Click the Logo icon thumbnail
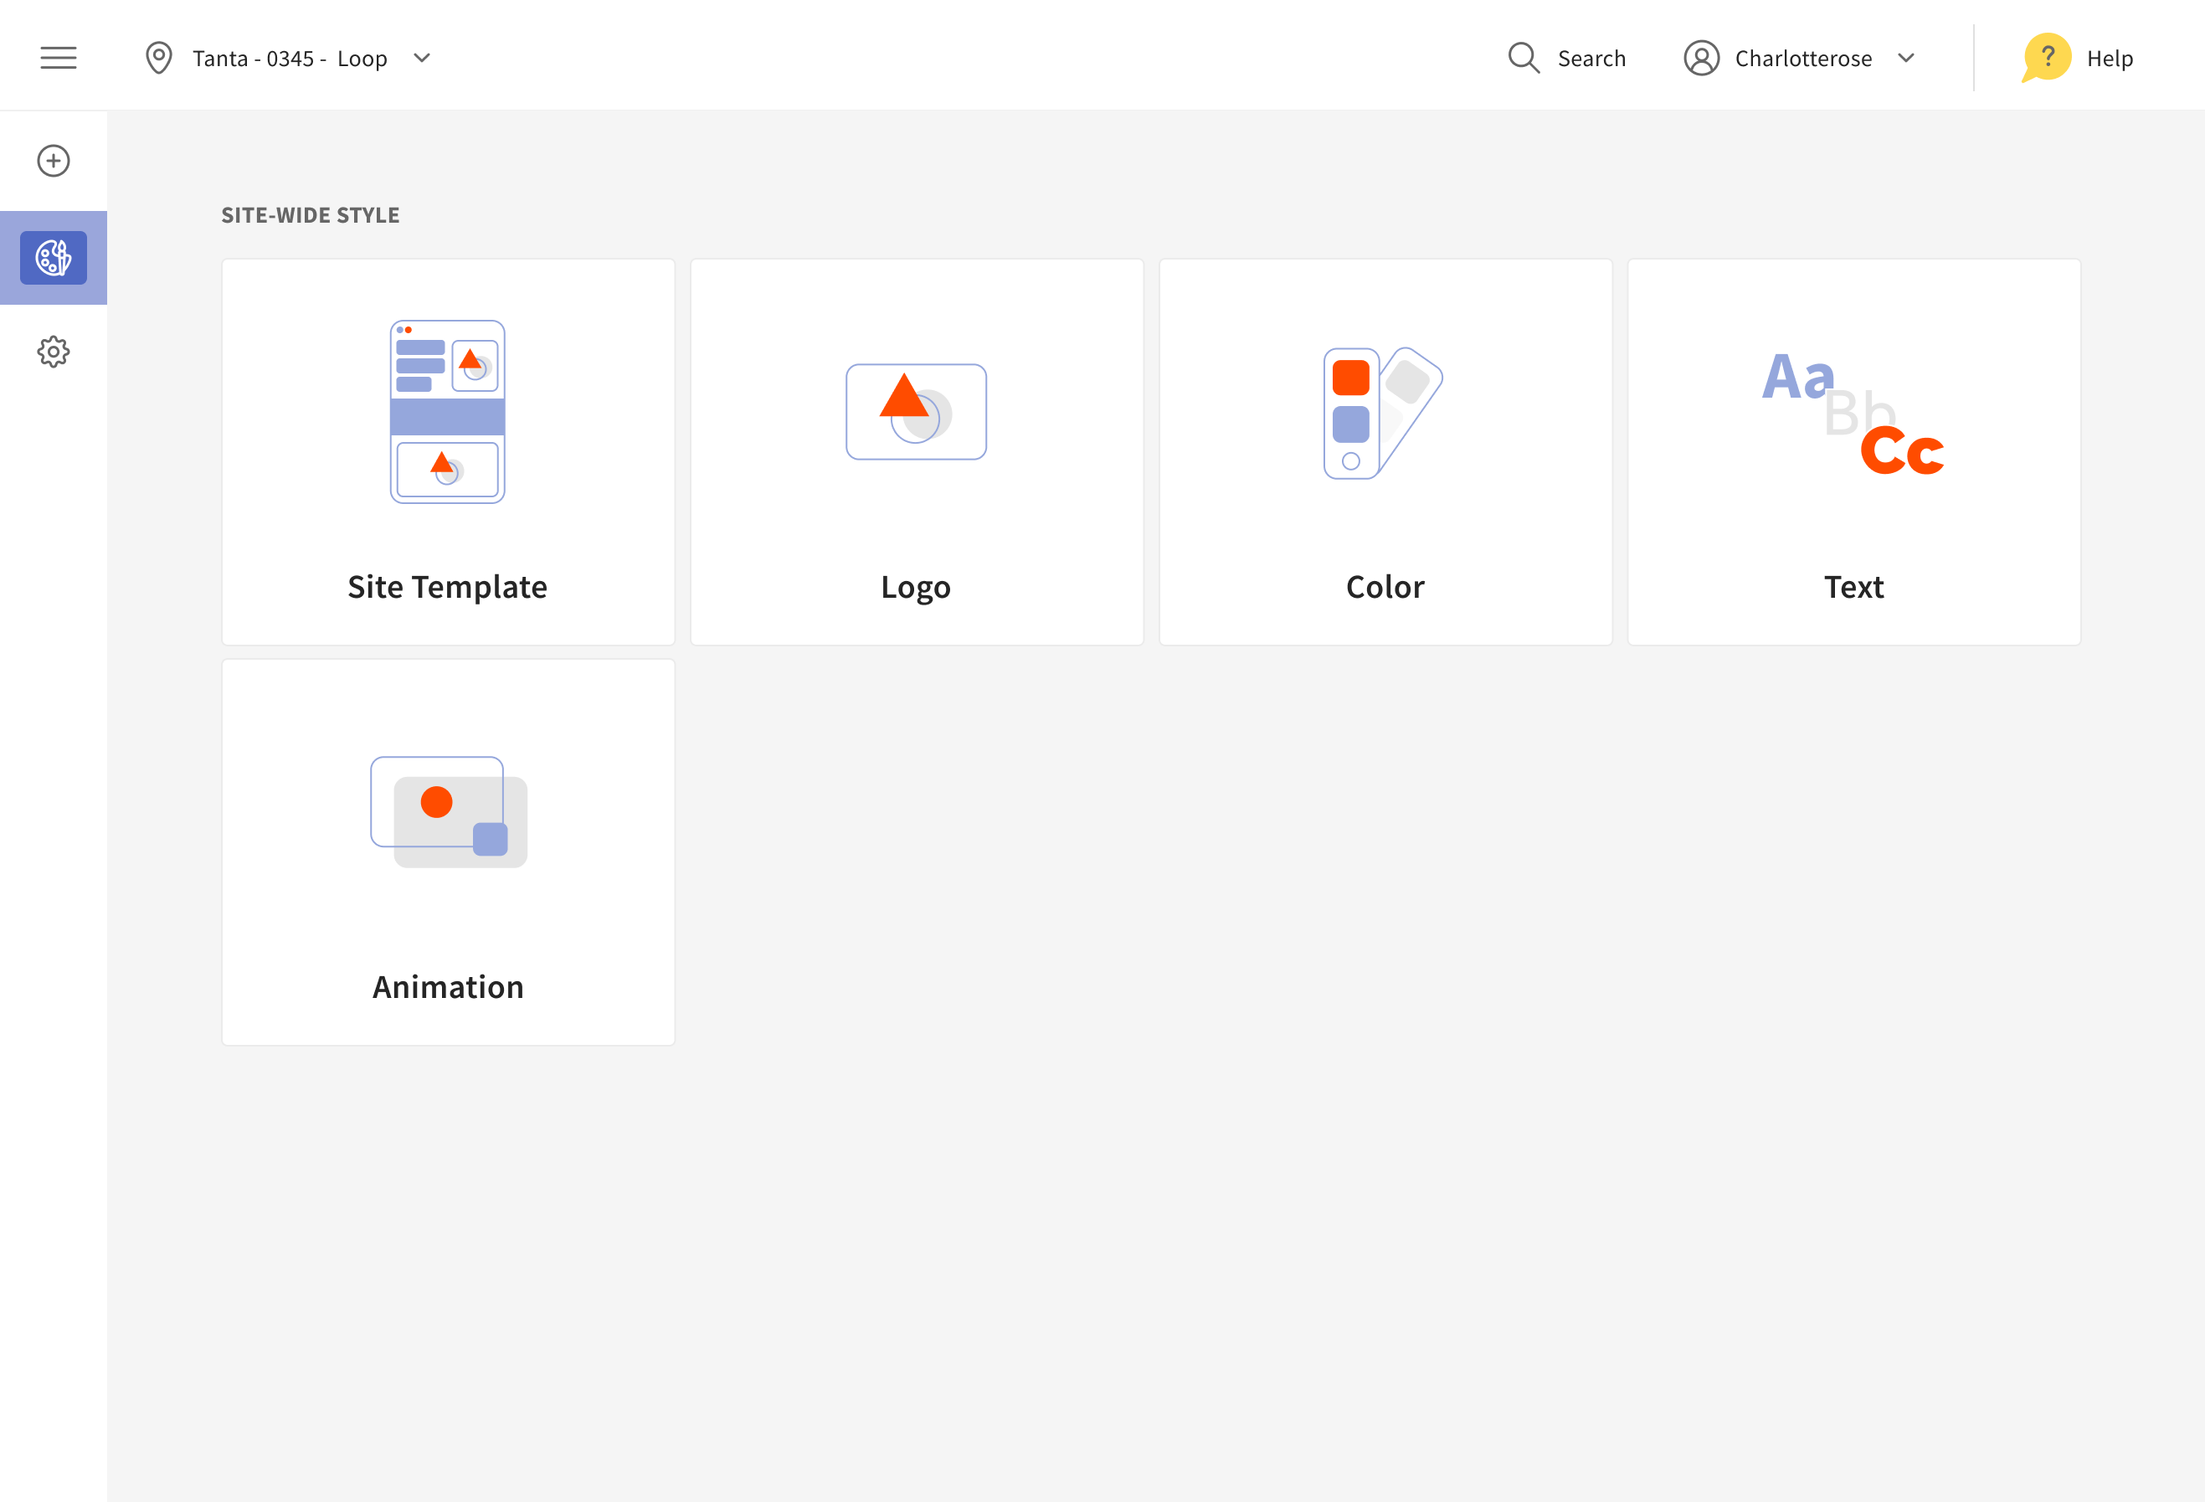The width and height of the screenshot is (2205, 1507). pos(917,411)
